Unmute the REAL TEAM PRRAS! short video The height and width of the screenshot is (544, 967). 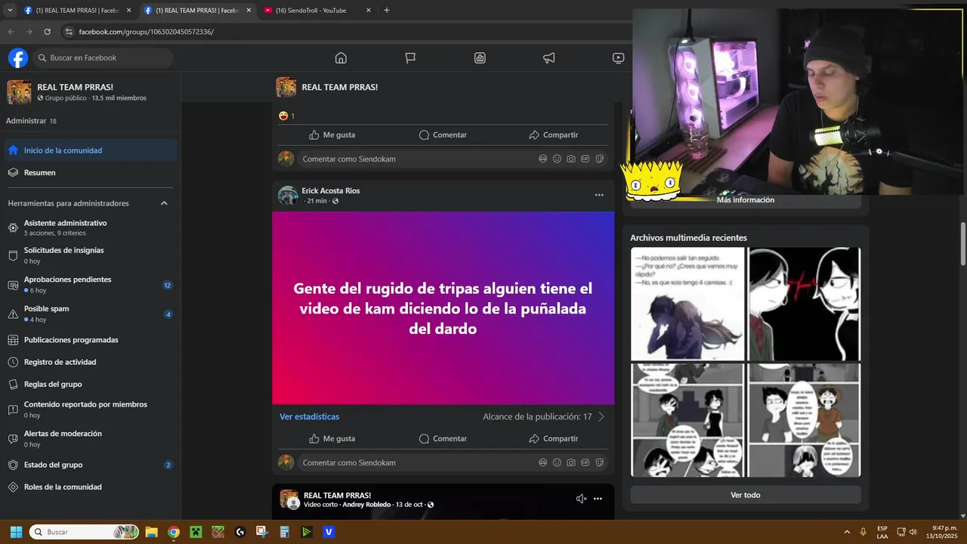click(x=581, y=499)
